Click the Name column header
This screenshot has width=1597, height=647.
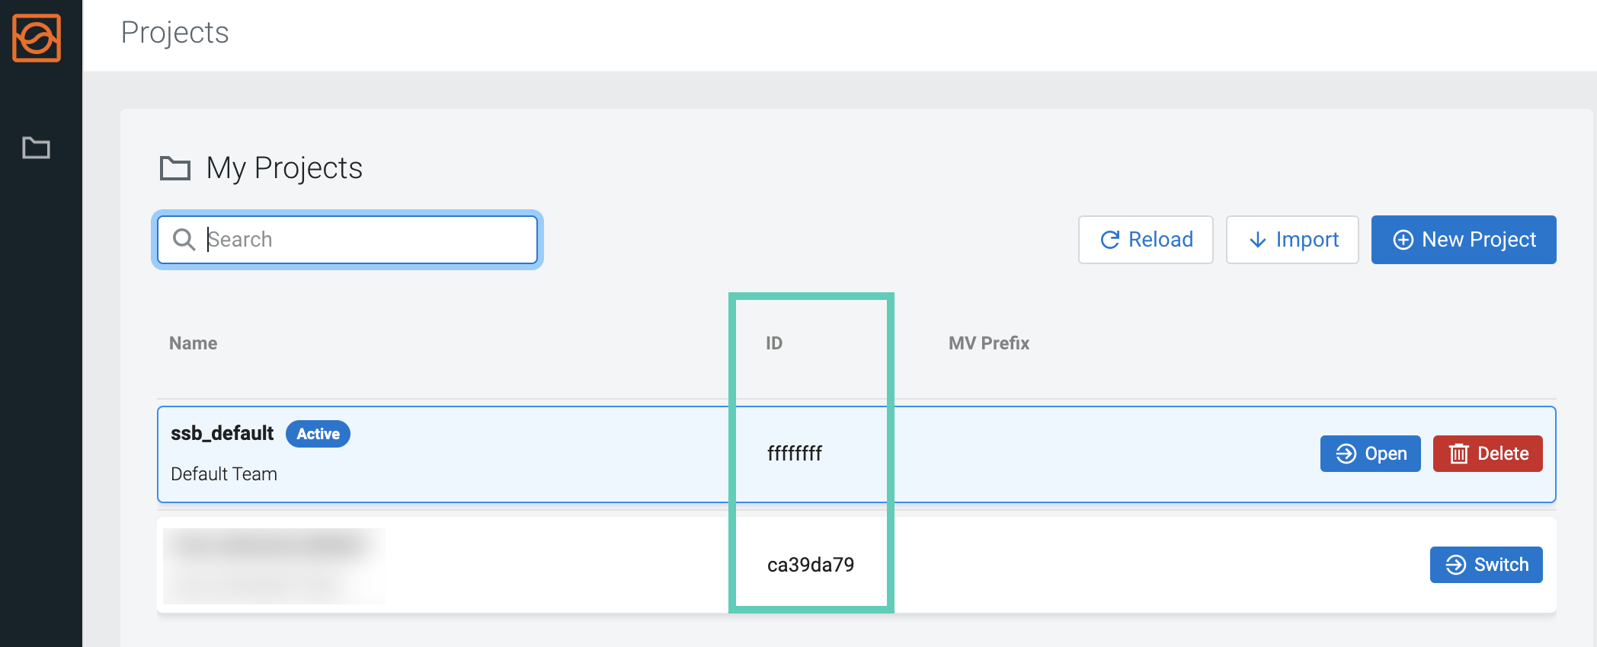[192, 343]
